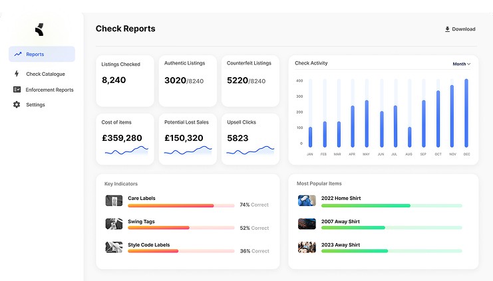Open the 2022 Home Shirt thumbnail

coord(307,201)
